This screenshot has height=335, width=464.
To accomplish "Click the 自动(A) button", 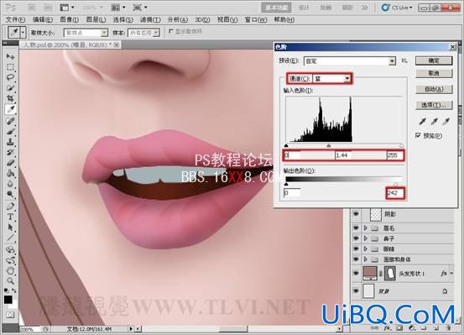I will (434, 89).
